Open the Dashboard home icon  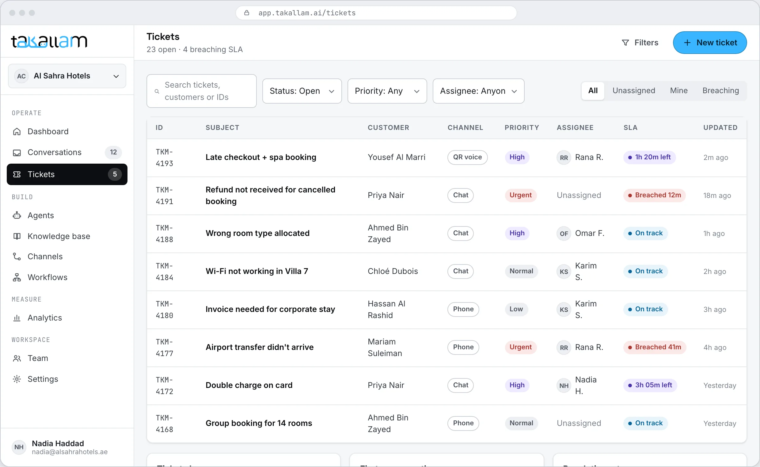pos(17,131)
